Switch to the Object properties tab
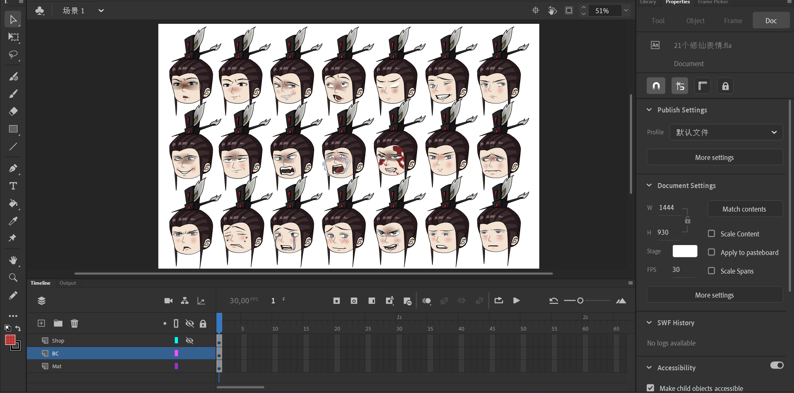Viewport: 794px width, 393px height. [x=695, y=21]
